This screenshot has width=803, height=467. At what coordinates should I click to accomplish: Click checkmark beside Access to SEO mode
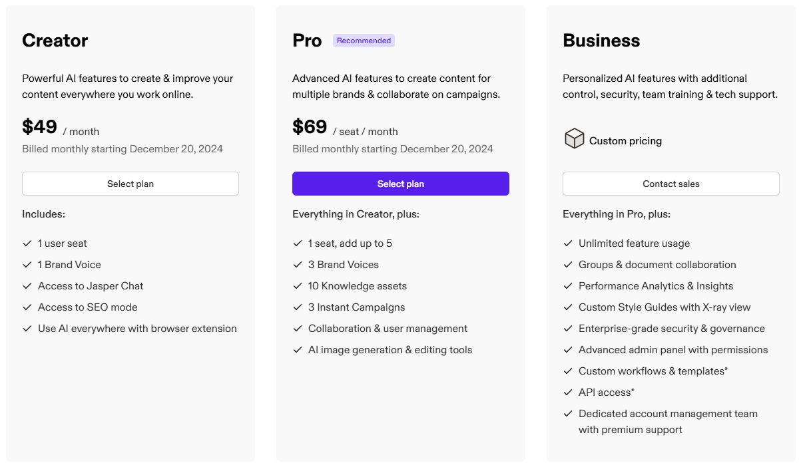click(x=27, y=307)
